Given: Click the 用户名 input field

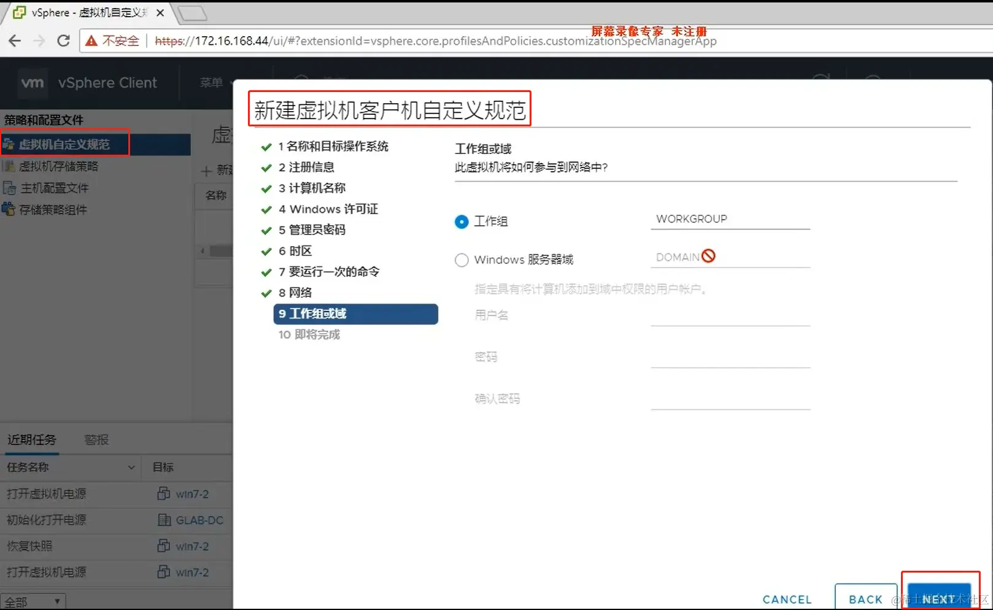Looking at the screenshot, I should coord(730,315).
